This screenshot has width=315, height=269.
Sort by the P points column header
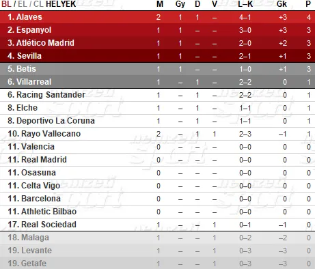pos(308,4)
